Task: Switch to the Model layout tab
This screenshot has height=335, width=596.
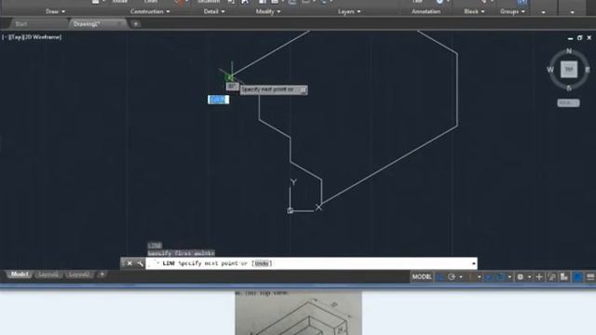Action: 20,275
